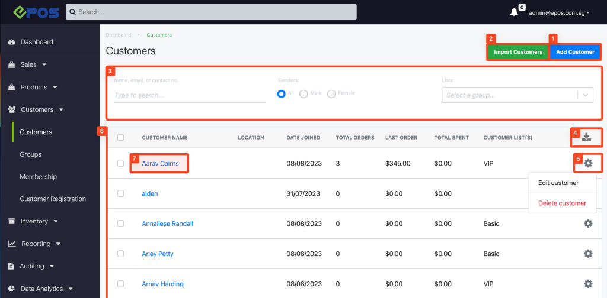Select the Male gender radio button
607x298 pixels.
coord(304,94)
